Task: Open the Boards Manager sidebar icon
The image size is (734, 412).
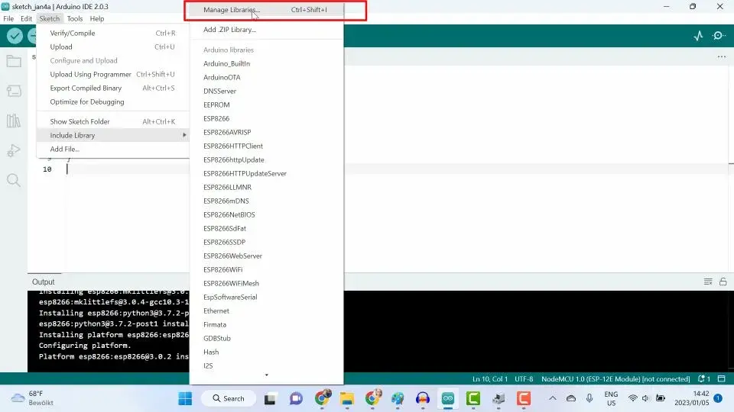Action: click(x=14, y=91)
